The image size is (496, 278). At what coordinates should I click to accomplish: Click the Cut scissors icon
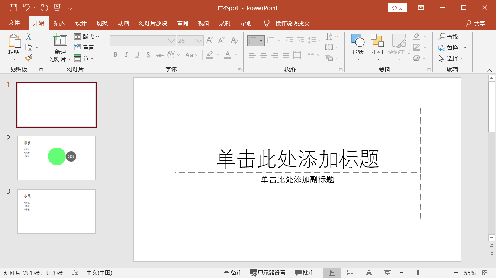[x=29, y=37]
